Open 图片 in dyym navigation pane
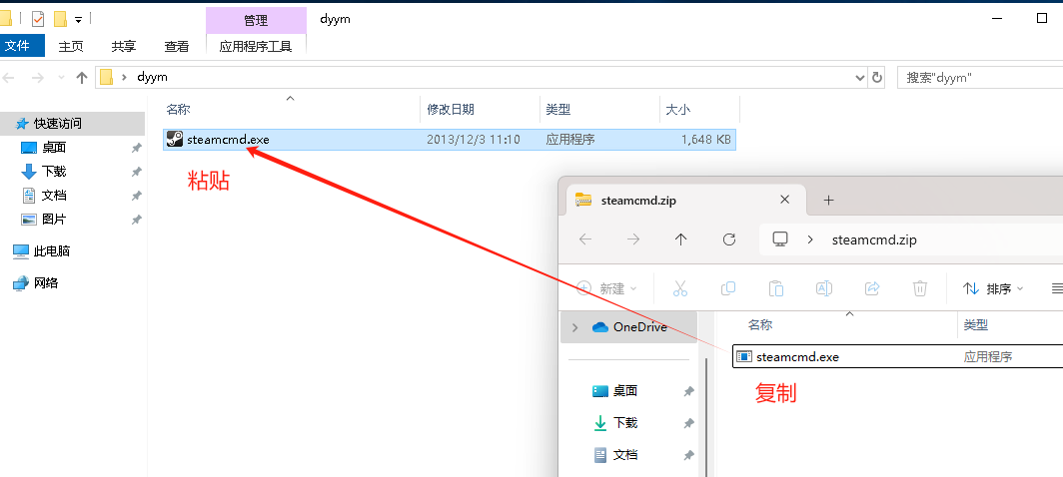 click(x=54, y=219)
